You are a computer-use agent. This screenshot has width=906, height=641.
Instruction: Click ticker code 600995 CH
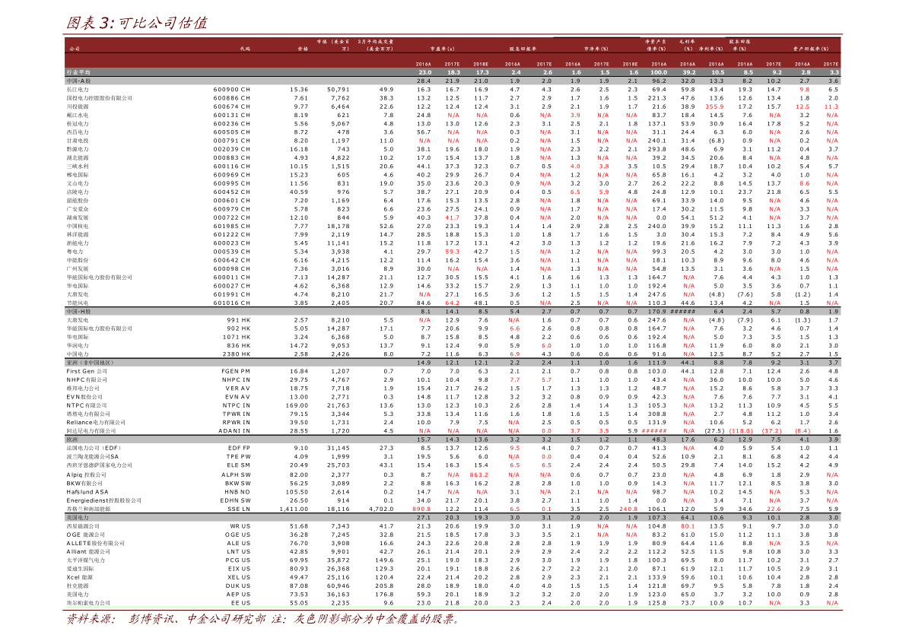pos(232,184)
